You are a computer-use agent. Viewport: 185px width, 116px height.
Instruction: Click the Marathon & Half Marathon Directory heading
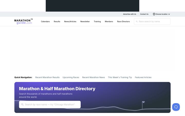click(57, 89)
